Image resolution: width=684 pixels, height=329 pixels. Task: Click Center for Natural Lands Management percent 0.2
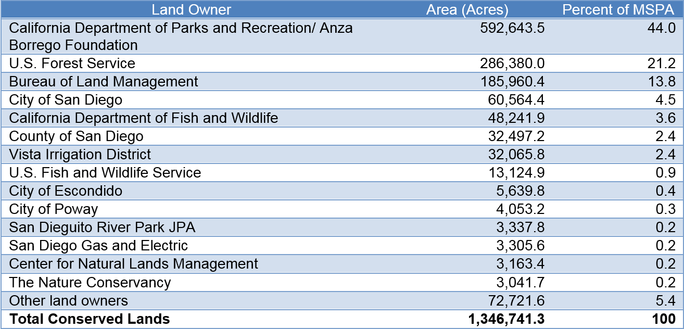[x=665, y=264]
